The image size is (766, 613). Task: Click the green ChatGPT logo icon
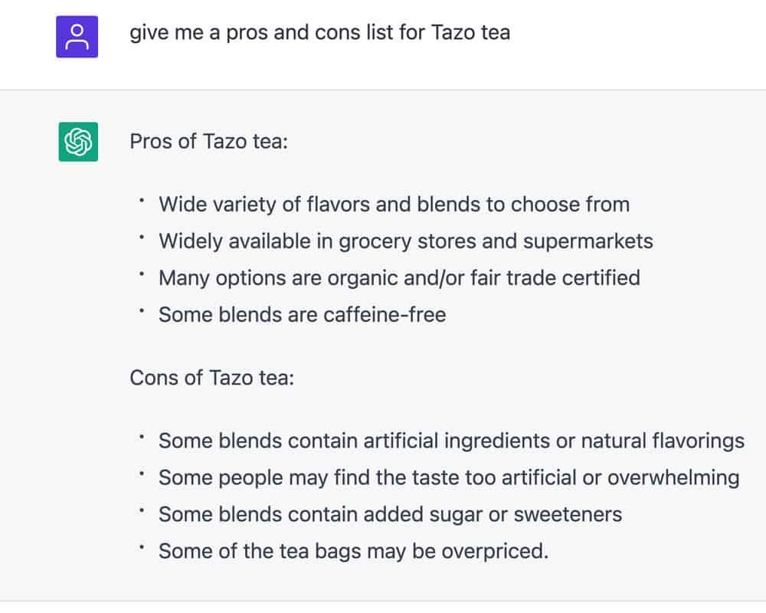click(78, 142)
